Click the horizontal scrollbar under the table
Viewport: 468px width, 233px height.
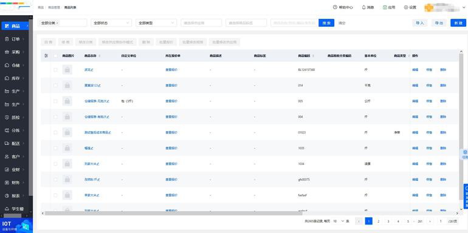coord(169,214)
